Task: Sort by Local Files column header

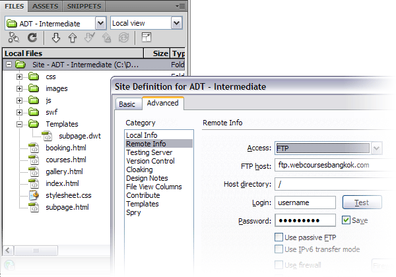Action: [x=73, y=53]
